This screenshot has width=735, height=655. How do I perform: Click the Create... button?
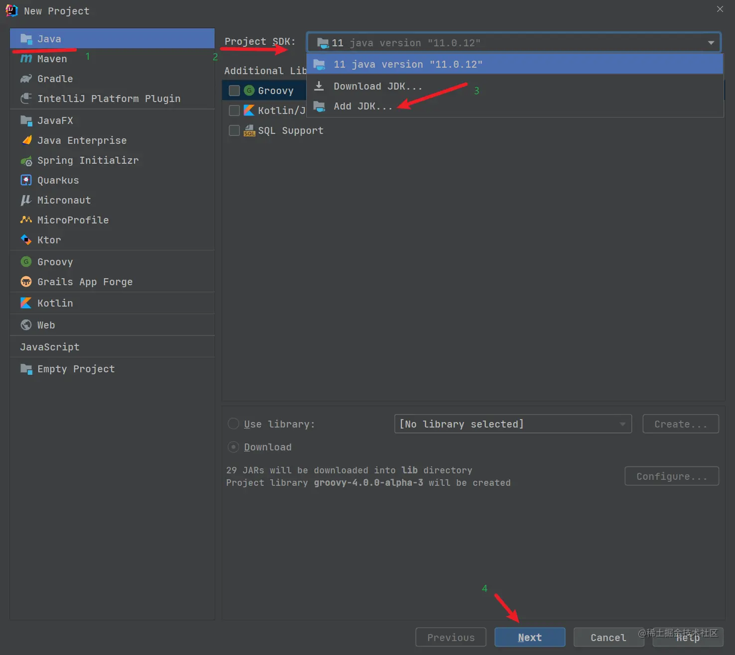point(681,424)
